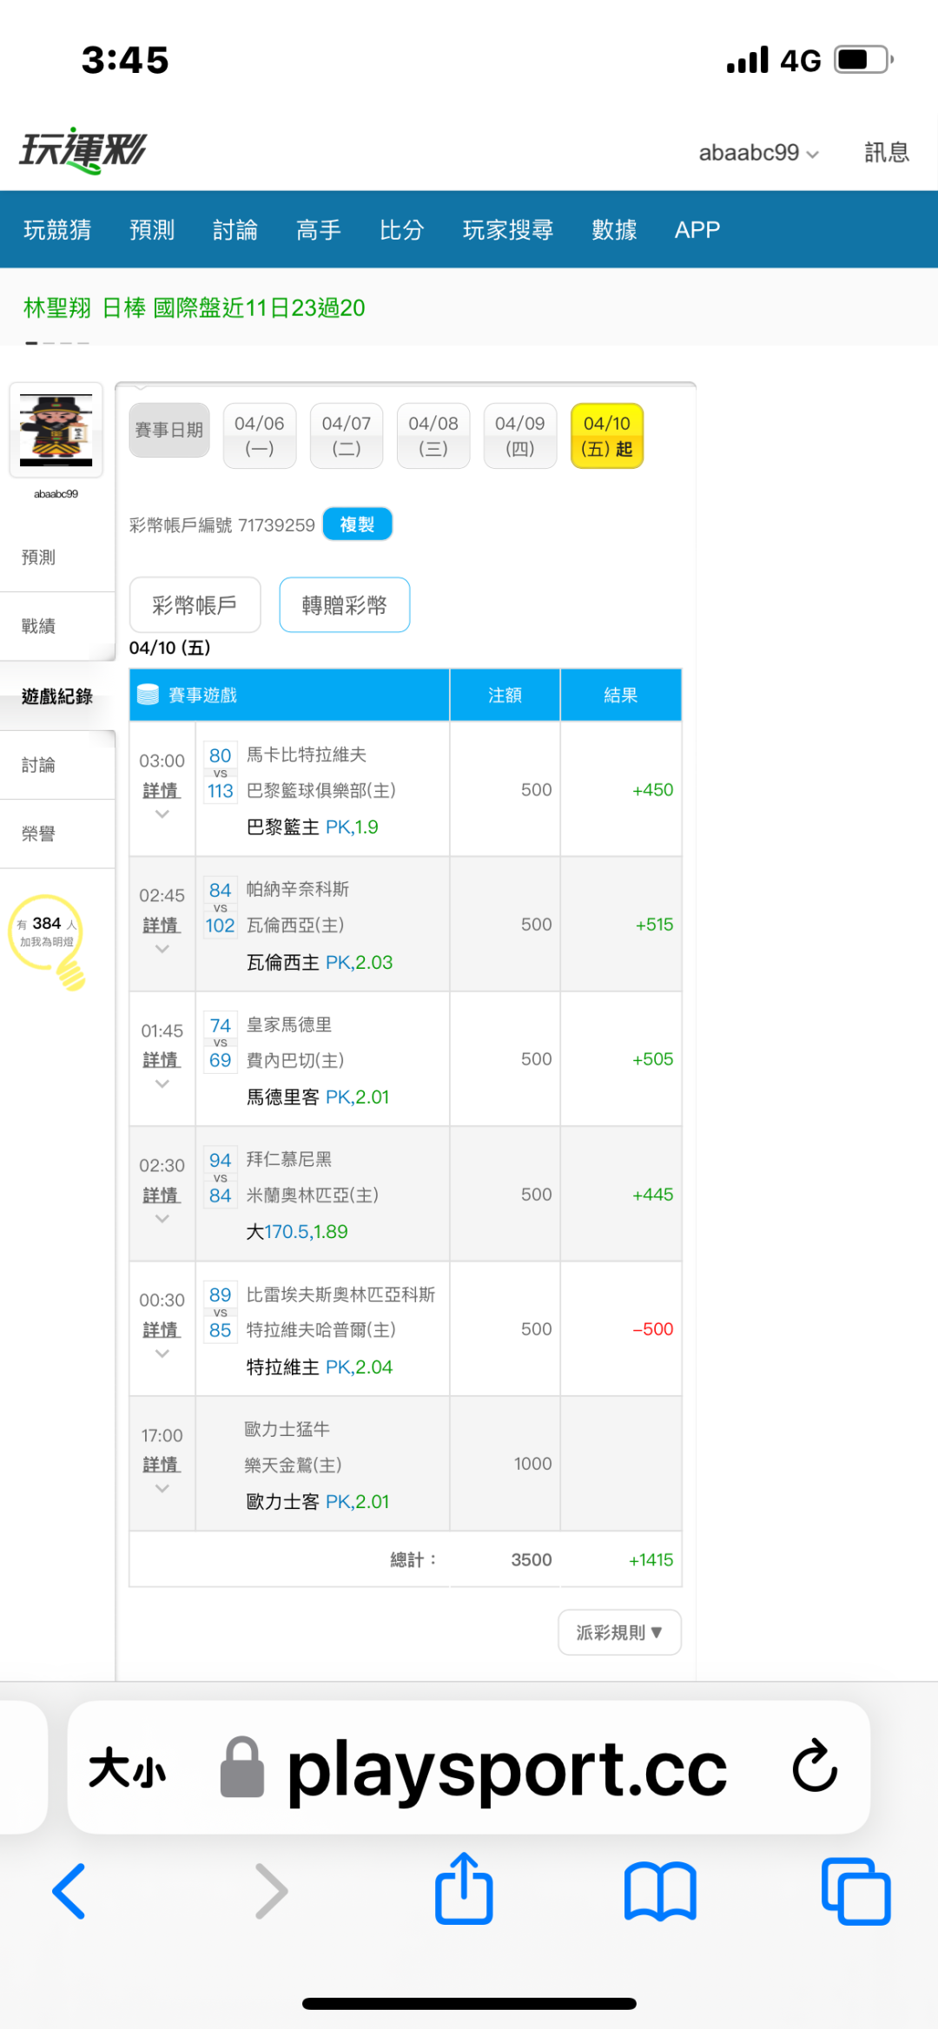Click the 林聖翔 日棒 headline link
Image resolution: width=938 pixels, height=2029 pixels.
pyautogui.click(x=194, y=308)
